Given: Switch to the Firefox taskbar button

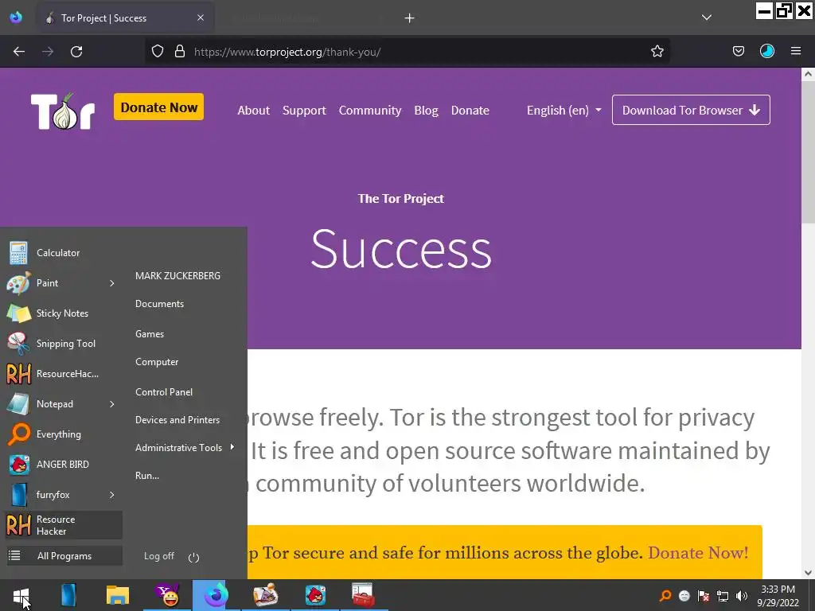Looking at the screenshot, I should click(216, 595).
